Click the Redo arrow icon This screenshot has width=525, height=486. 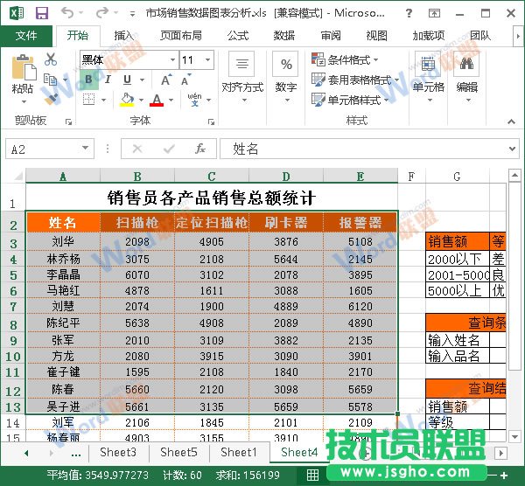point(101,13)
